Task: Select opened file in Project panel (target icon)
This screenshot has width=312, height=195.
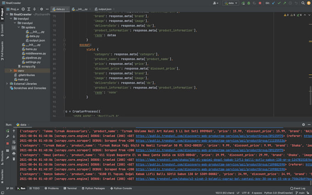Action: [x=23, y=9]
